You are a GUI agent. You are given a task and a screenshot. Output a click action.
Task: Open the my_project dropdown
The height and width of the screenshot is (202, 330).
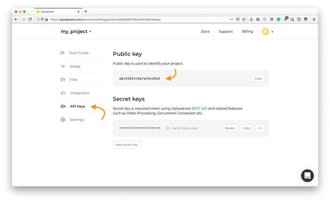click(x=76, y=32)
